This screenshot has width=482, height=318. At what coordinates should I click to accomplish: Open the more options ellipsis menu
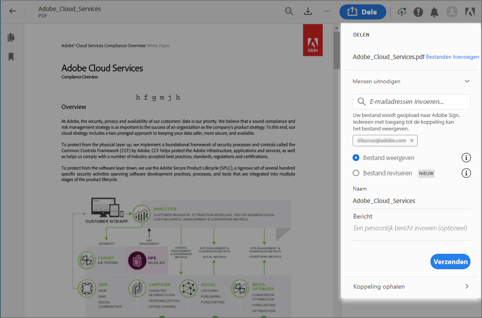click(327, 11)
